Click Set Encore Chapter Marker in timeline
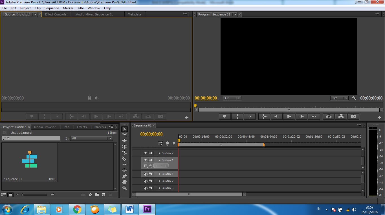This screenshot has height=215, width=385. (x=167, y=144)
